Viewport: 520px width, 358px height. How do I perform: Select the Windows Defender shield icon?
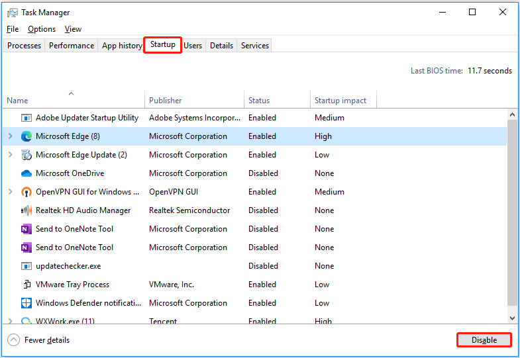(26, 303)
